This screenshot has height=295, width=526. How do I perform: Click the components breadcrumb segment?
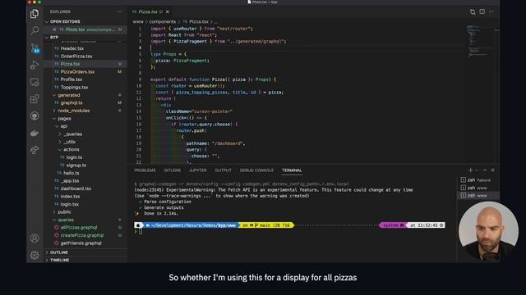[163, 21]
